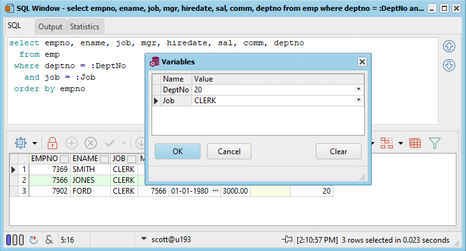Click the refresh transaction status icon
The image size is (466, 251).
point(34,240)
